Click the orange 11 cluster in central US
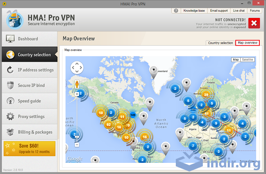This screenshot has width=266, height=174. click(122, 117)
